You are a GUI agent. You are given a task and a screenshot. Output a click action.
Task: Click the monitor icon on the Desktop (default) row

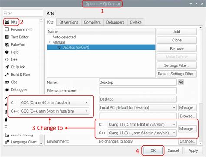pos(59,48)
